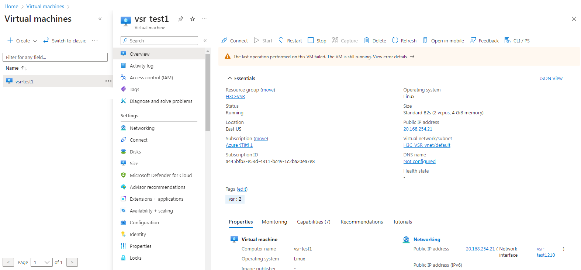Screen dimensions: 581x270
Task: Click the Properties bars icon in sidebar
Action: coord(124,246)
